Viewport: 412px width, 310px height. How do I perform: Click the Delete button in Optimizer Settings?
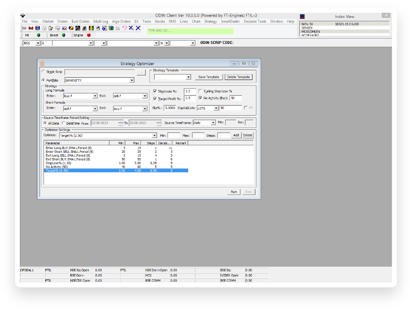[247, 135]
